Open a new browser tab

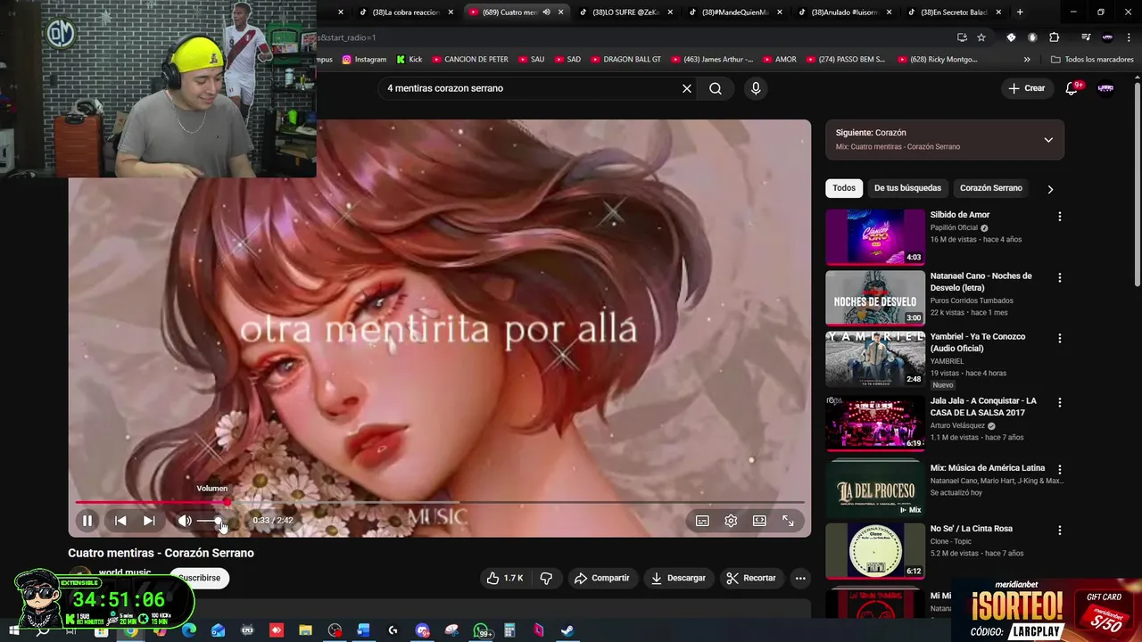(x=1020, y=12)
